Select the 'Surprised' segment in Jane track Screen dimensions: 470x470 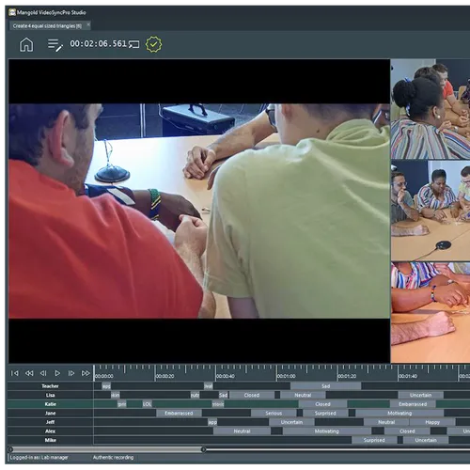(325, 413)
